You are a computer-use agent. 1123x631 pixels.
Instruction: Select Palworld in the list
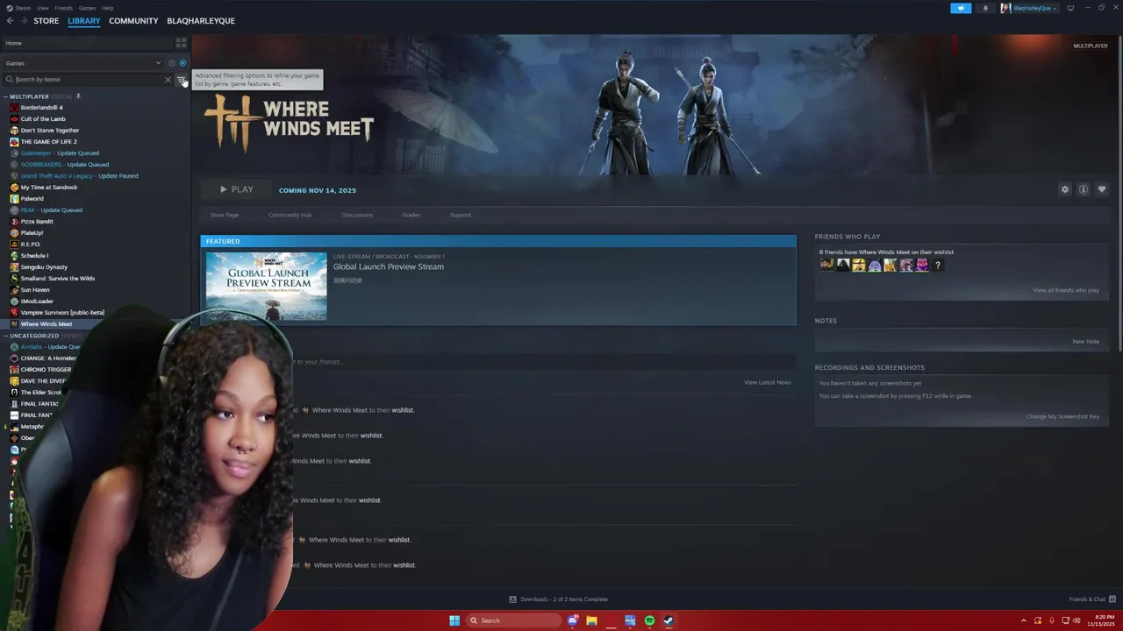click(x=32, y=199)
